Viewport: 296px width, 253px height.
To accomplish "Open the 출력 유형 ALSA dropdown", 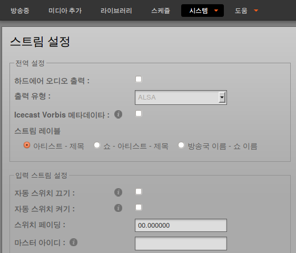I will click(181, 98).
